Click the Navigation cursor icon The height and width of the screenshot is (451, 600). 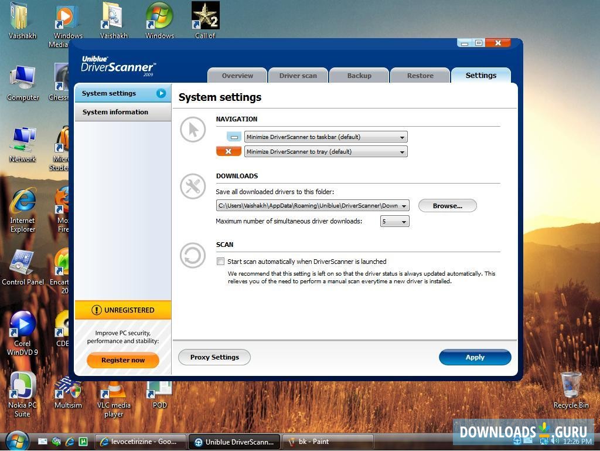click(x=193, y=130)
